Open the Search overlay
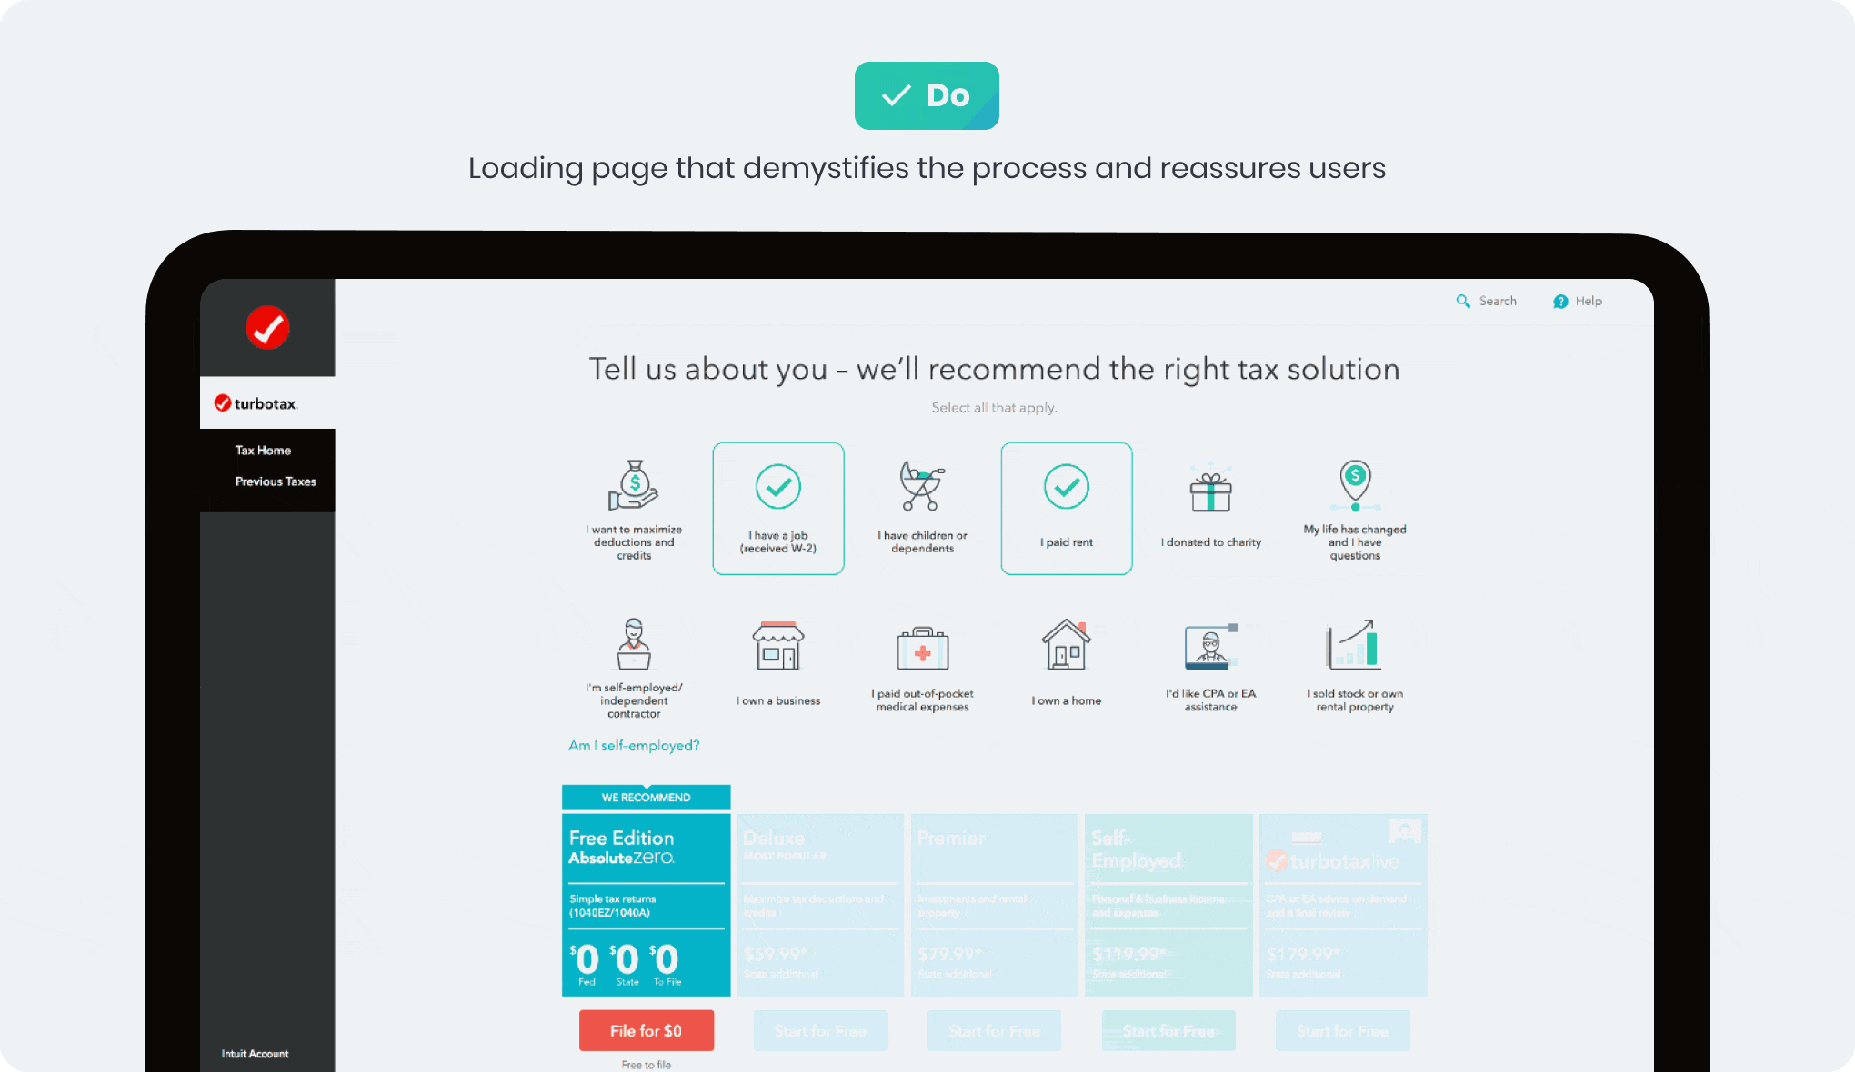 pyautogui.click(x=1483, y=302)
